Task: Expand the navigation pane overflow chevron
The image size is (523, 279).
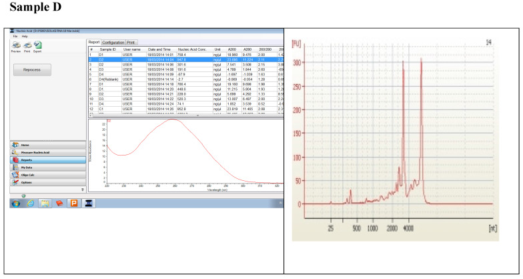Action: [83, 190]
